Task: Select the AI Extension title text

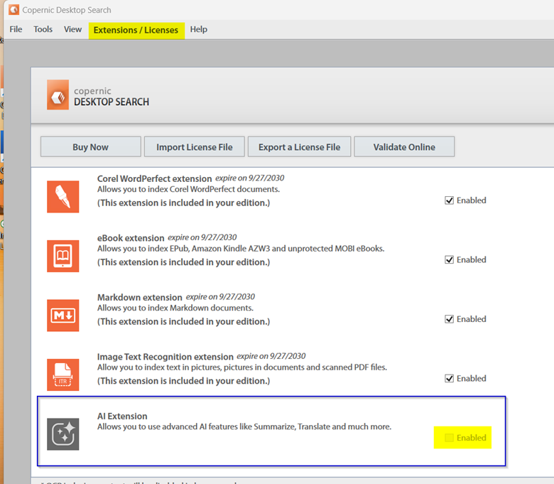Action: coord(122,416)
